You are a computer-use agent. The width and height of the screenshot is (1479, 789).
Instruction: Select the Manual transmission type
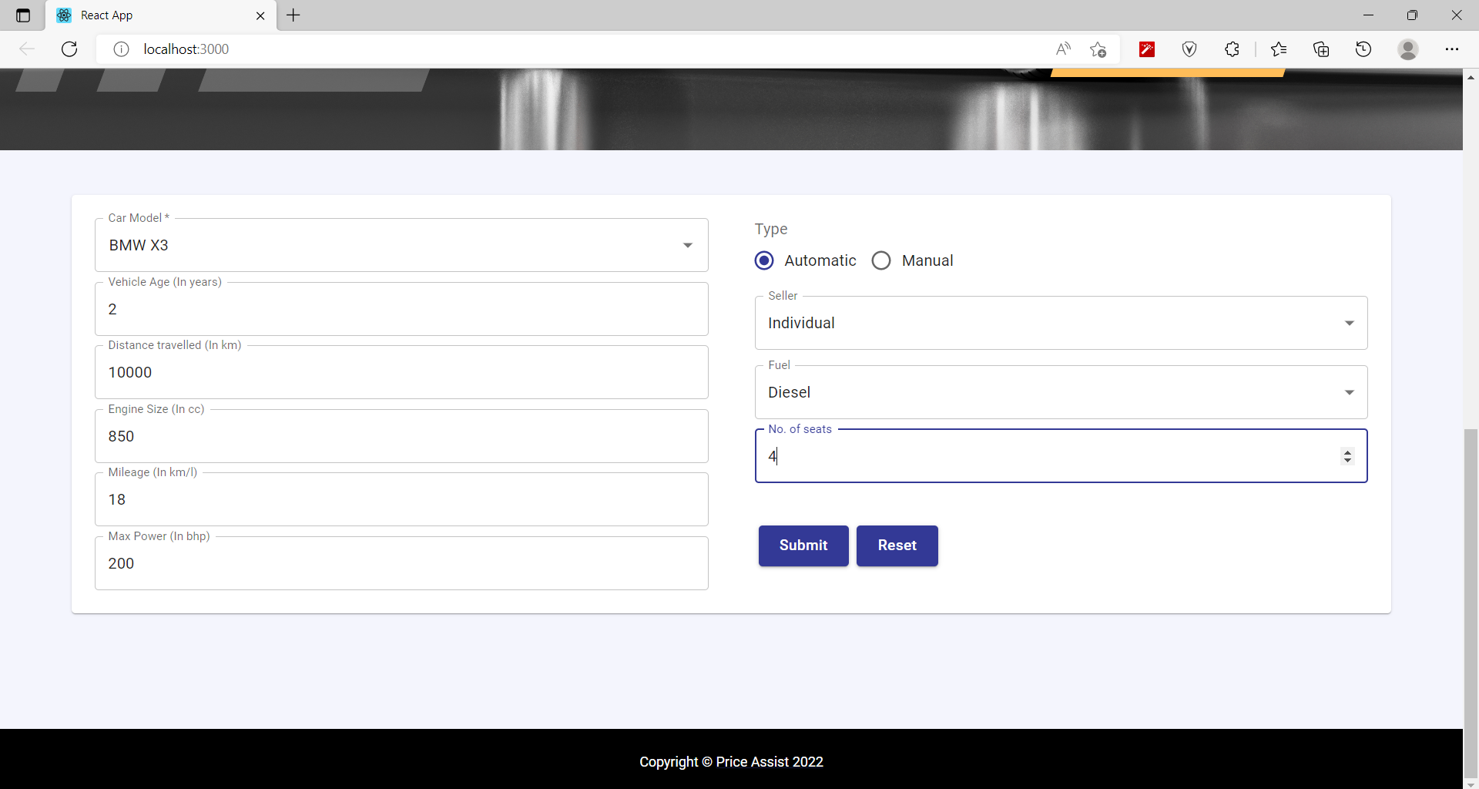(x=880, y=260)
